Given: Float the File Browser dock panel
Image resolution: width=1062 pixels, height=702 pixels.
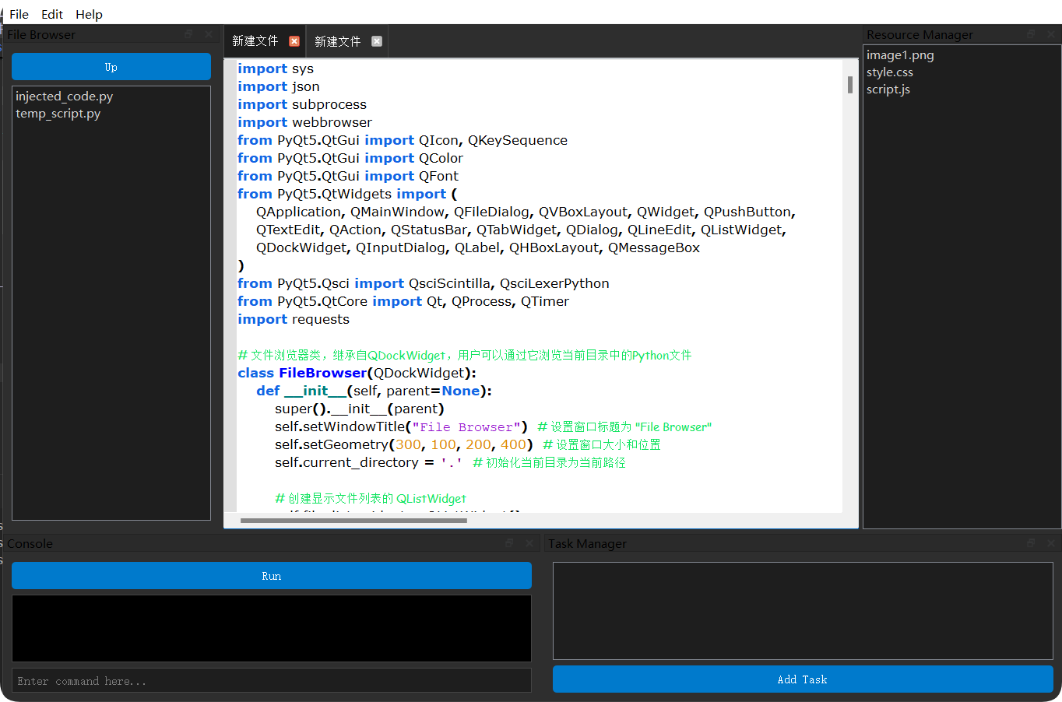Looking at the screenshot, I should tap(188, 34).
